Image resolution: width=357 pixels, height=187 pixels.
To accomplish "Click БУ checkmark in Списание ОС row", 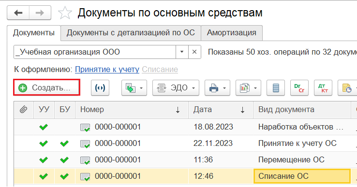I will pos(64,176).
